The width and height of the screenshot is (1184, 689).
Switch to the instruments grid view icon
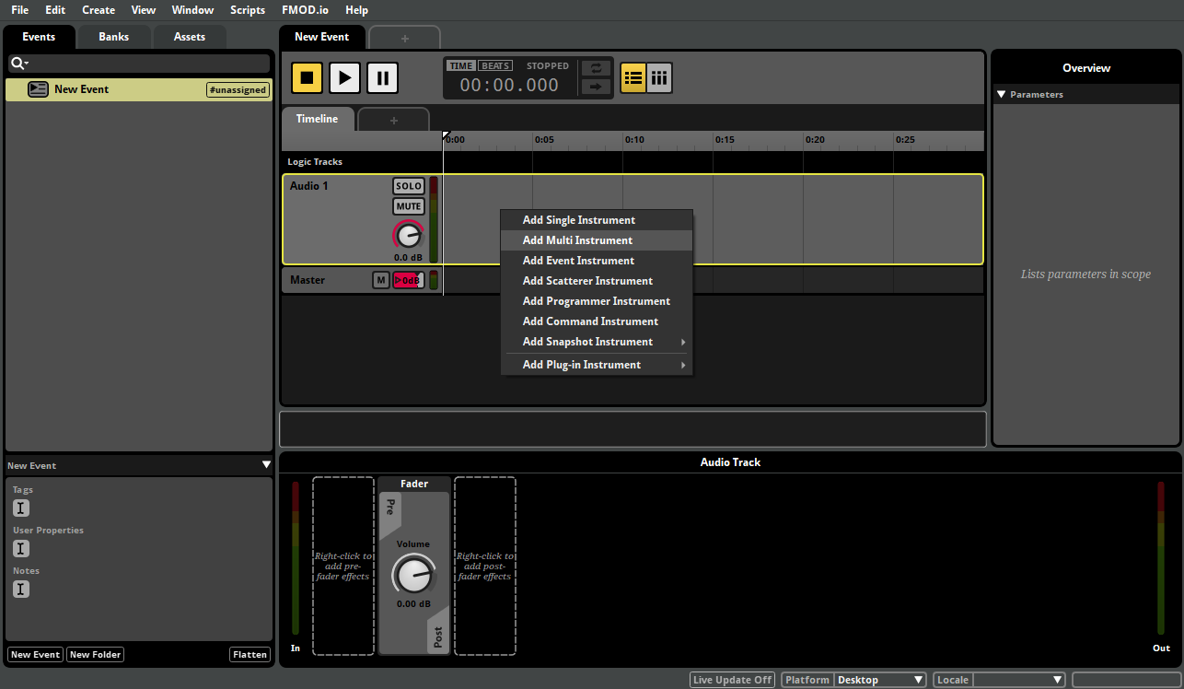(659, 77)
